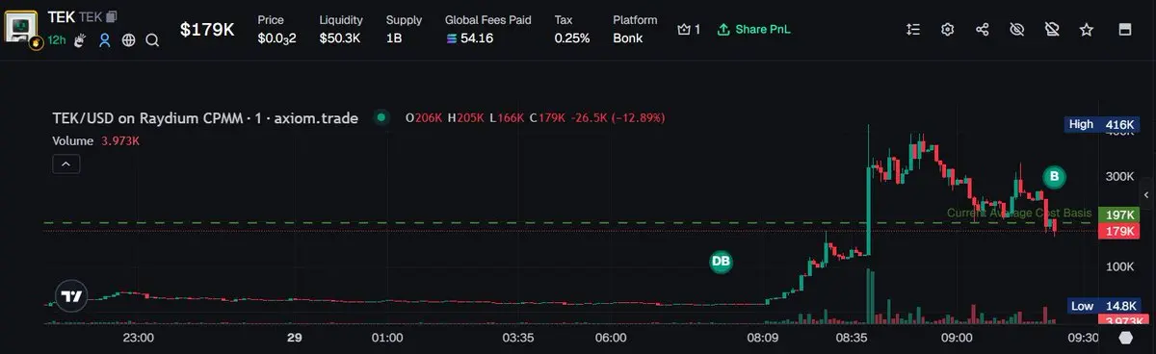Toggle hide token crossed-eye icon
Screen dimensions: 1156x354
pos(1016,30)
